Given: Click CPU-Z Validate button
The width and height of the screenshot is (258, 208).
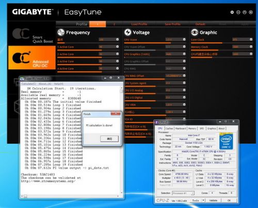Looking at the screenshot, I should (213, 200).
